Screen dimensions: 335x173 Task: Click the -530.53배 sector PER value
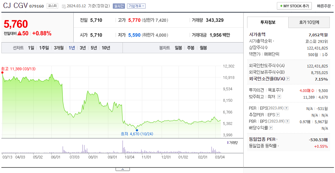(x=318, y=140)
